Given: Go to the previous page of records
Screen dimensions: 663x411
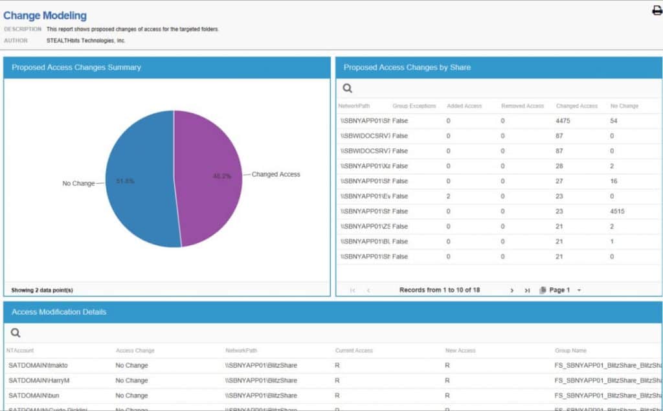Looking at the screenshot, I should point(368,290).
